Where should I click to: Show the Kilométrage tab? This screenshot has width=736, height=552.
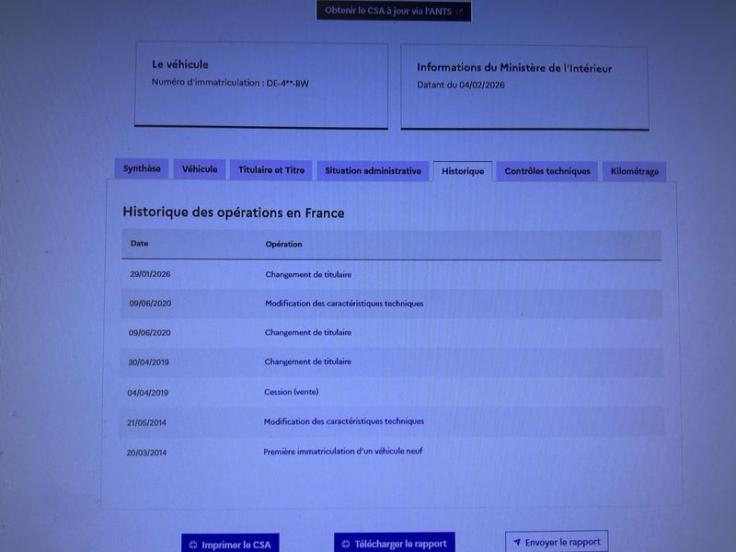point(634,171)
